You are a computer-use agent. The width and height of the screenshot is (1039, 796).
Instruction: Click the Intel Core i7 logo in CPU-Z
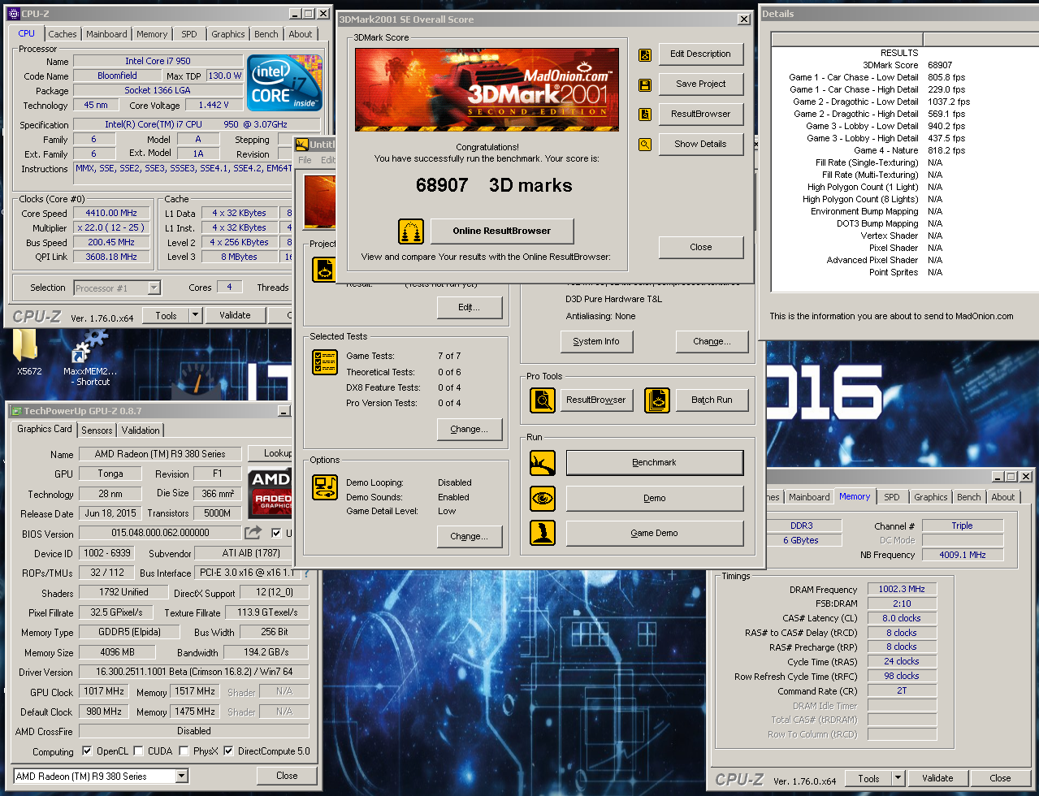(x=284, y=83)
